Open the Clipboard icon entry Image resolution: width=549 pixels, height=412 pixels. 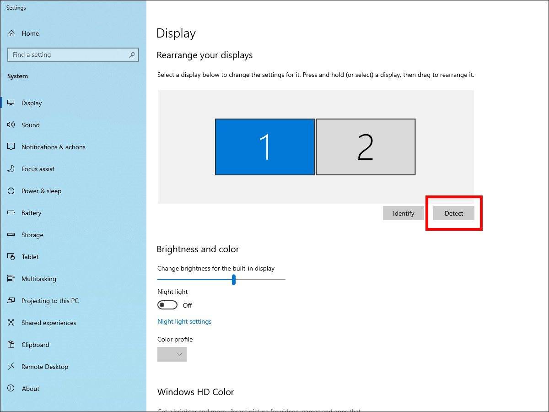click(11, 345)
